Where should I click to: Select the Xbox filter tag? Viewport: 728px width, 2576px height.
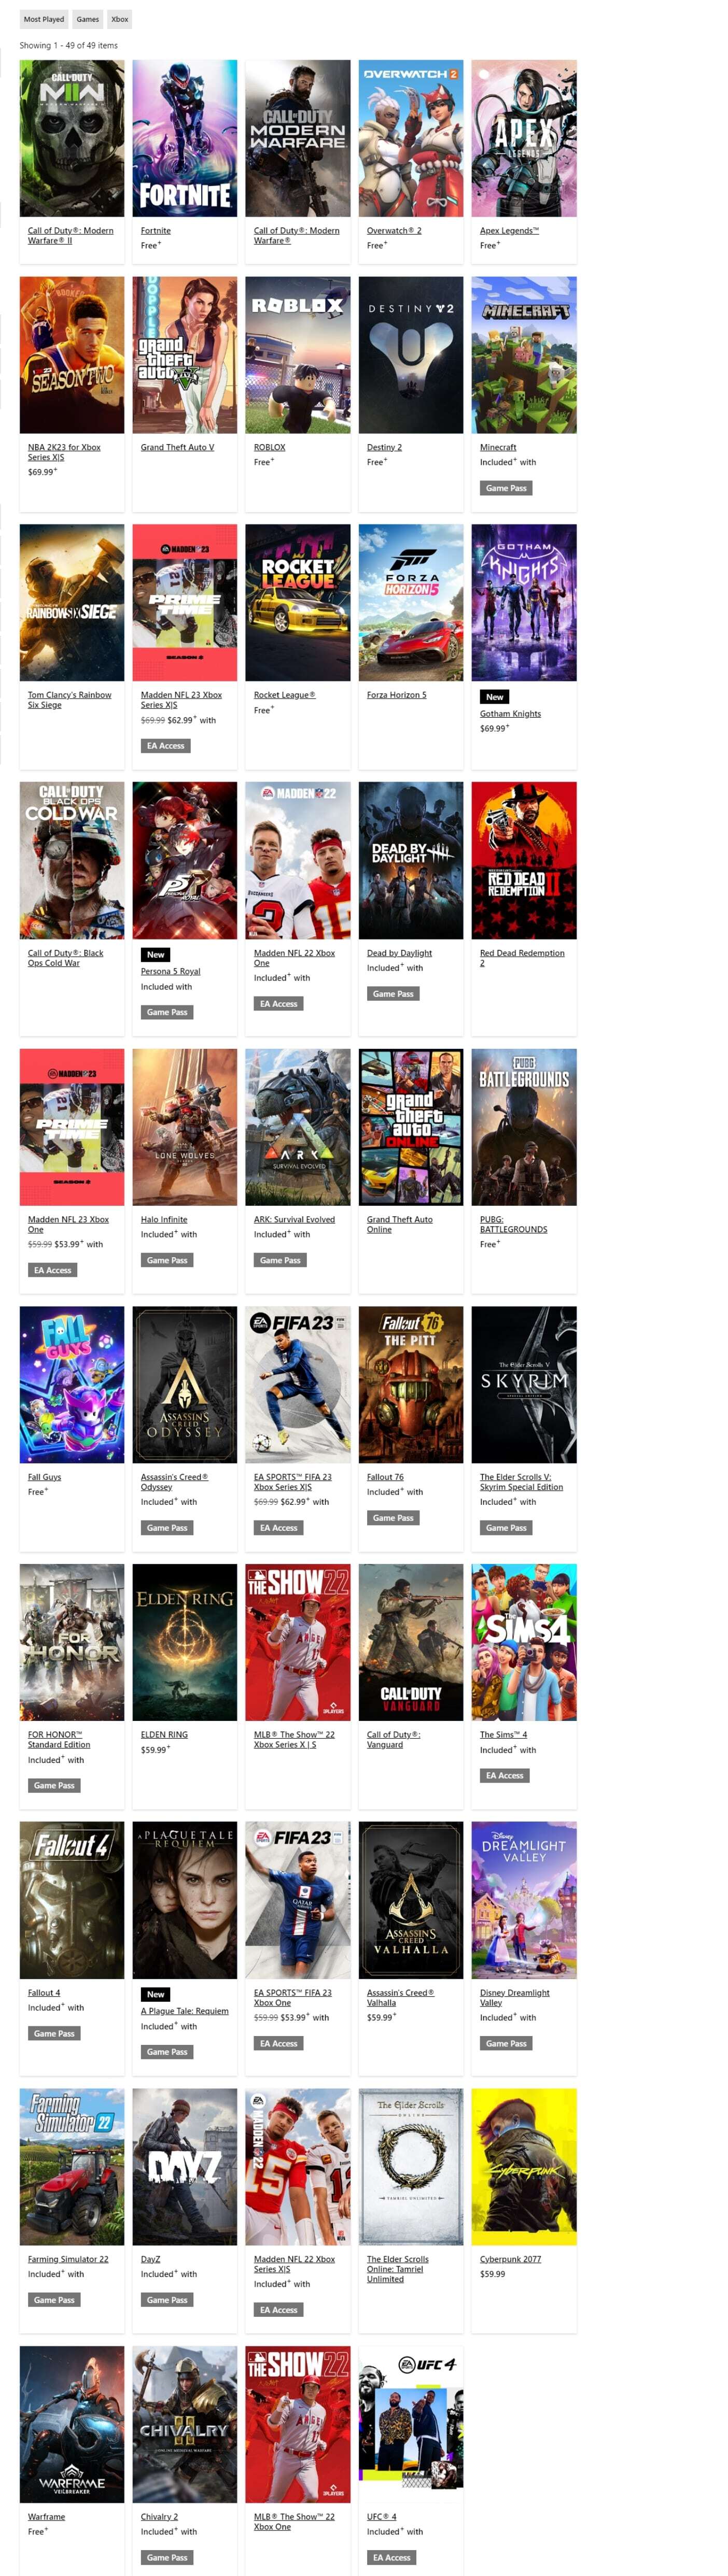click(x=120, y=19)
